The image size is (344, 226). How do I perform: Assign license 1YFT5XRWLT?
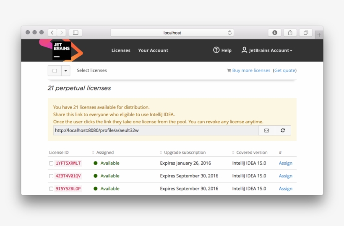(285, 163)
